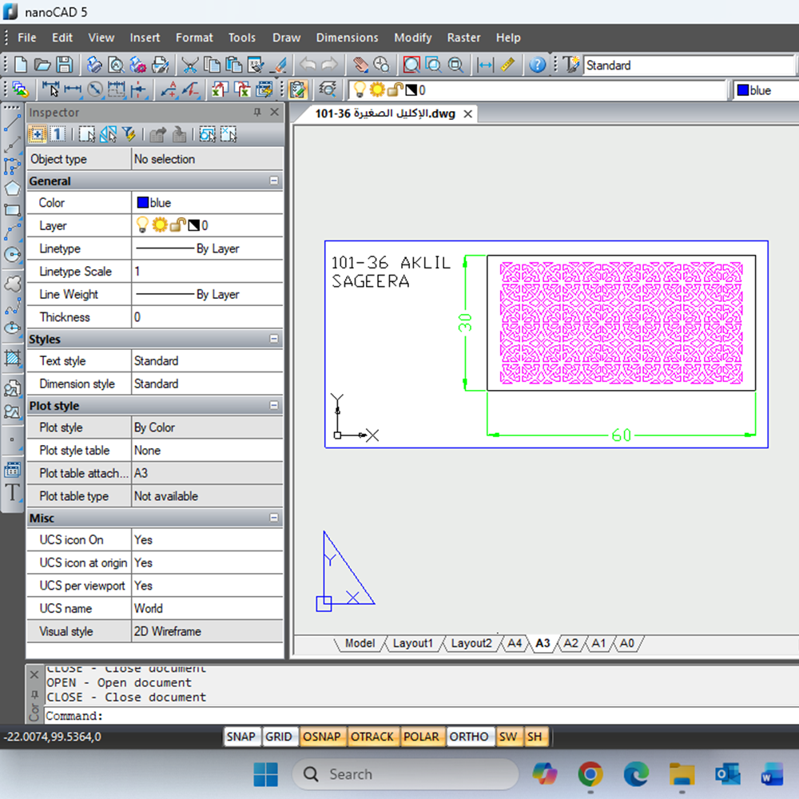This screenshot has height=799, width=799.
Task: Click the Help question mark icon
Action: 538,66
